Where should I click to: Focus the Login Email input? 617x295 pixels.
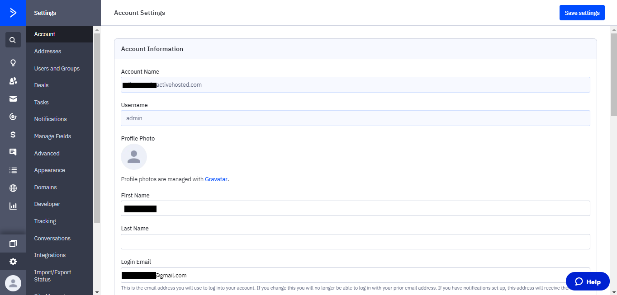pos(356,275)
